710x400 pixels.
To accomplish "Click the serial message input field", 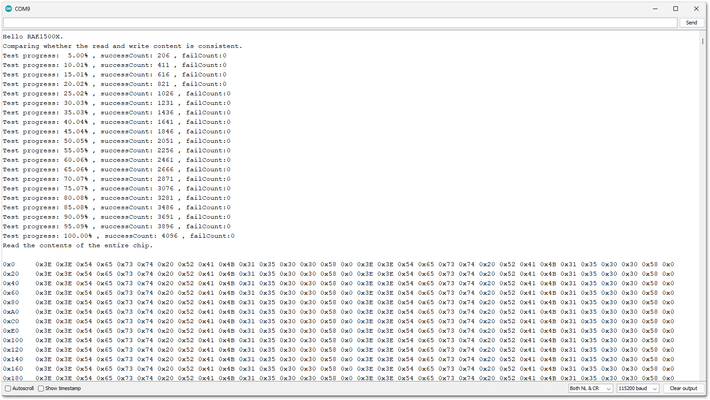I will coord(340,23).
